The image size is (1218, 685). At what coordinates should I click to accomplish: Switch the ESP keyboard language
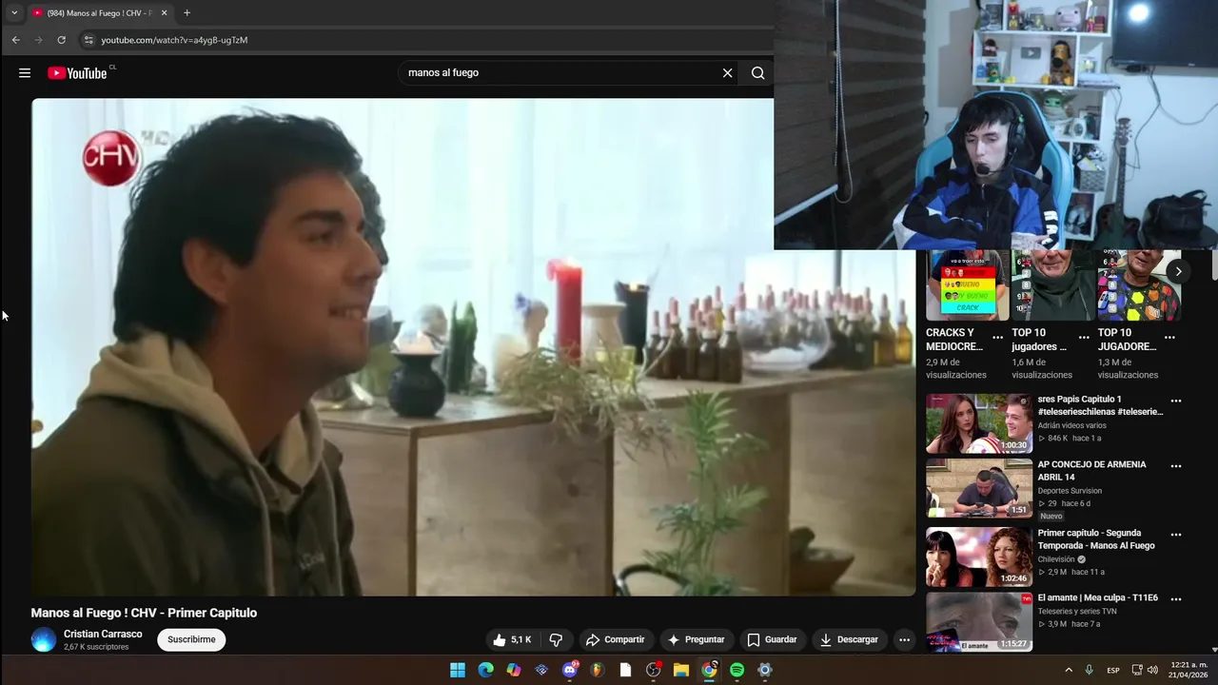1113,670
